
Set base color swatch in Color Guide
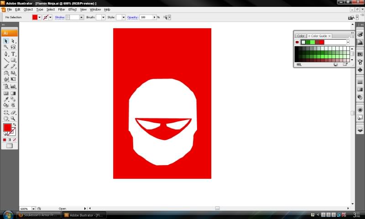click(x=297, y=42)
